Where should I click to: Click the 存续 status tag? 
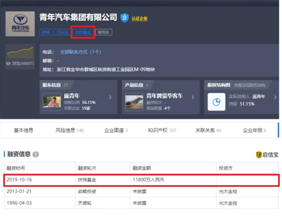pos(46,32)
